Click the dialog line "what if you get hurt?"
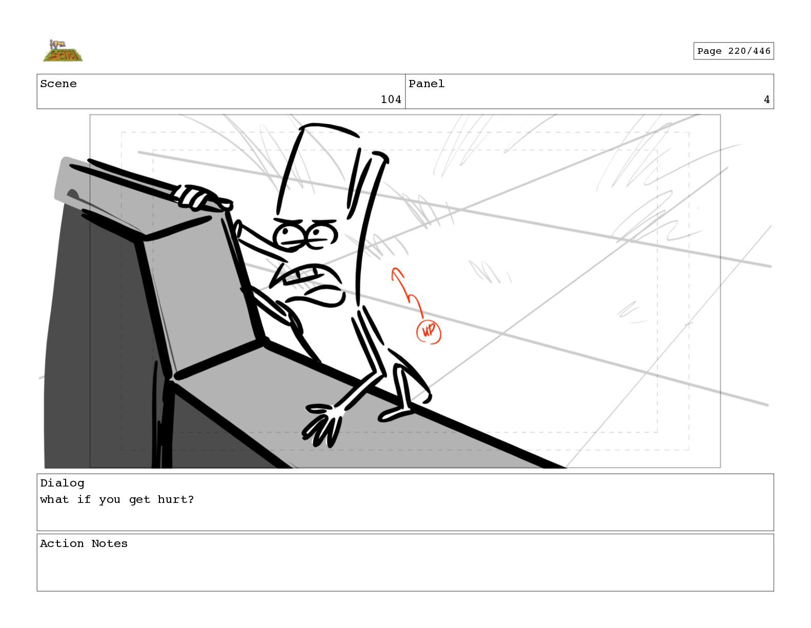This screenshot has width=811, height=628. (x=117, y=499)
